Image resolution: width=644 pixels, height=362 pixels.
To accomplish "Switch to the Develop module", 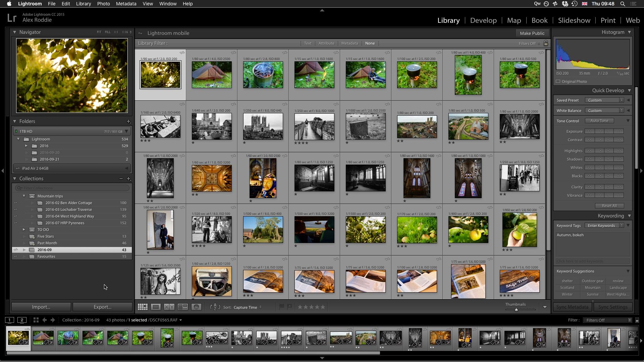I will point(483,20).
